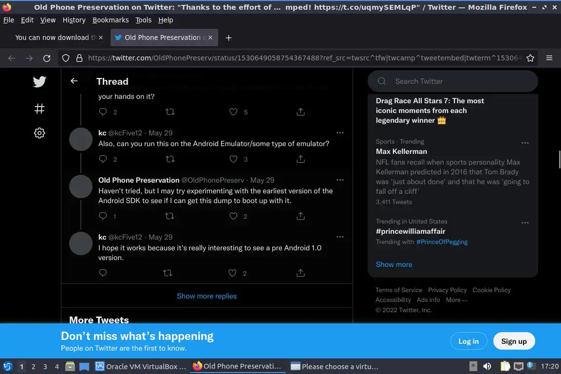Like Old Phone Preservation's SDK tweet
The image size is (561, 374).
click(x=233, y=216)
